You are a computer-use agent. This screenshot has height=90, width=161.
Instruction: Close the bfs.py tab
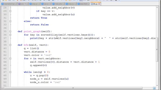pos(99,4)
